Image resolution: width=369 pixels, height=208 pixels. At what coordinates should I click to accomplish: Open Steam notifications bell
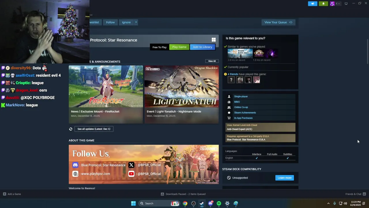[x=323, y=4]
